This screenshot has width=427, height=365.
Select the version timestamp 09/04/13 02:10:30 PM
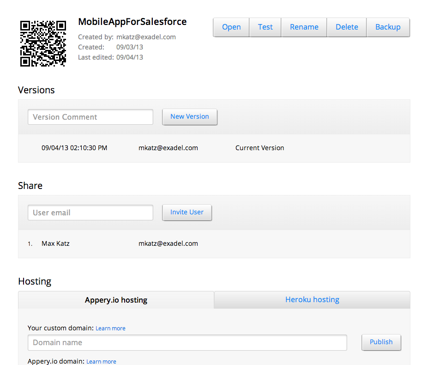point(74,148)
